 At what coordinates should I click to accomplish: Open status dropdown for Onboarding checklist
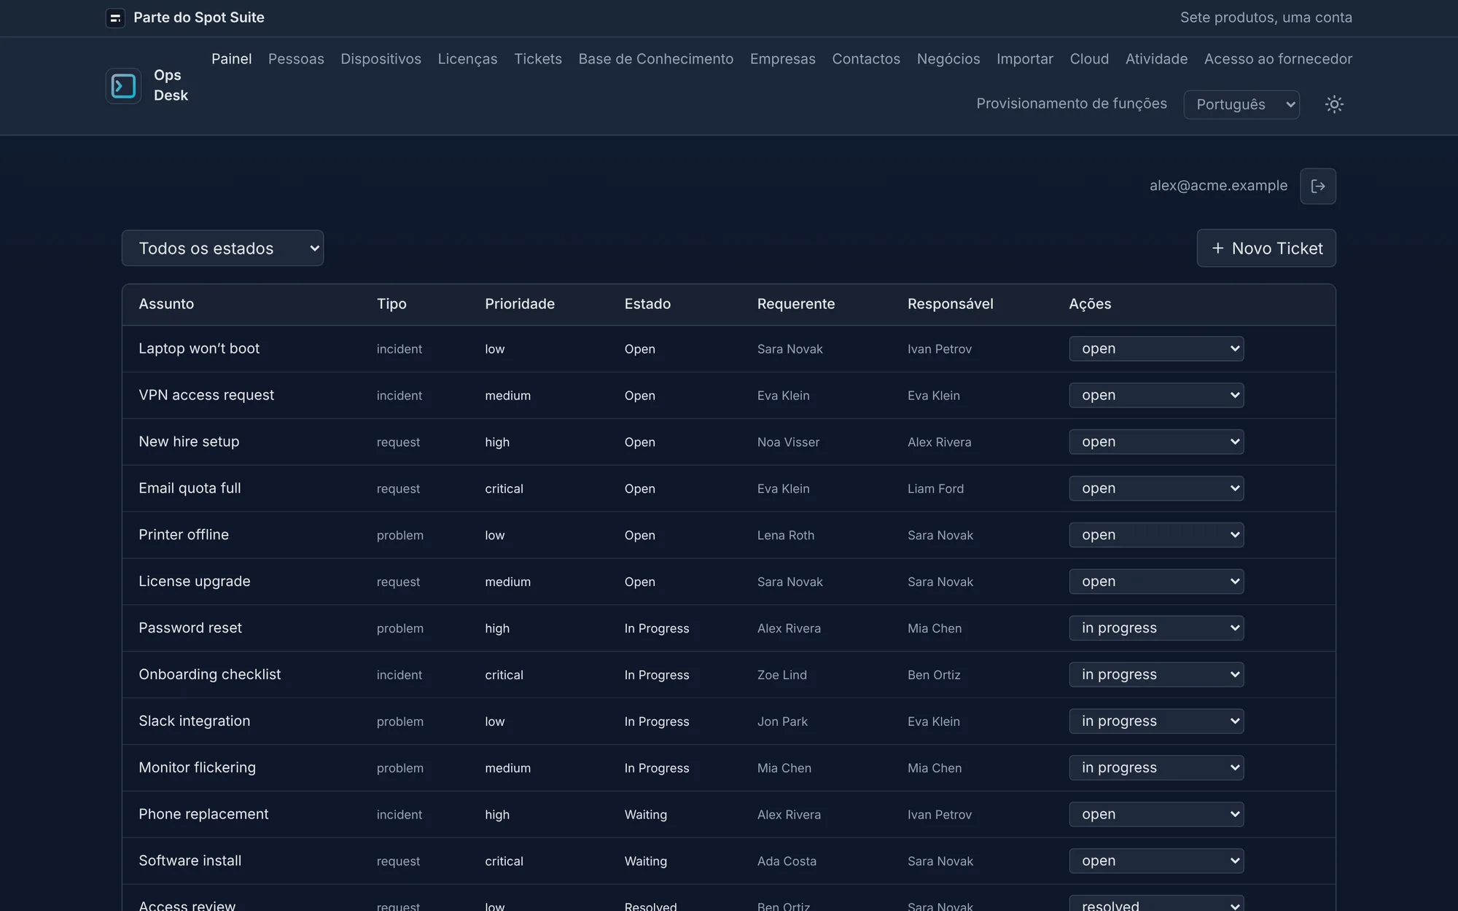pyautogui.click(x=1156, y=675)
